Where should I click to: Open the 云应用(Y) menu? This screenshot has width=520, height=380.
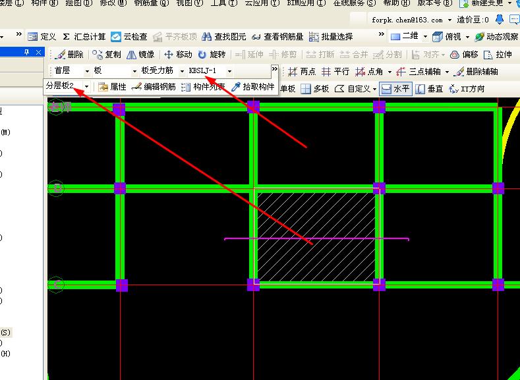(262, 3)
